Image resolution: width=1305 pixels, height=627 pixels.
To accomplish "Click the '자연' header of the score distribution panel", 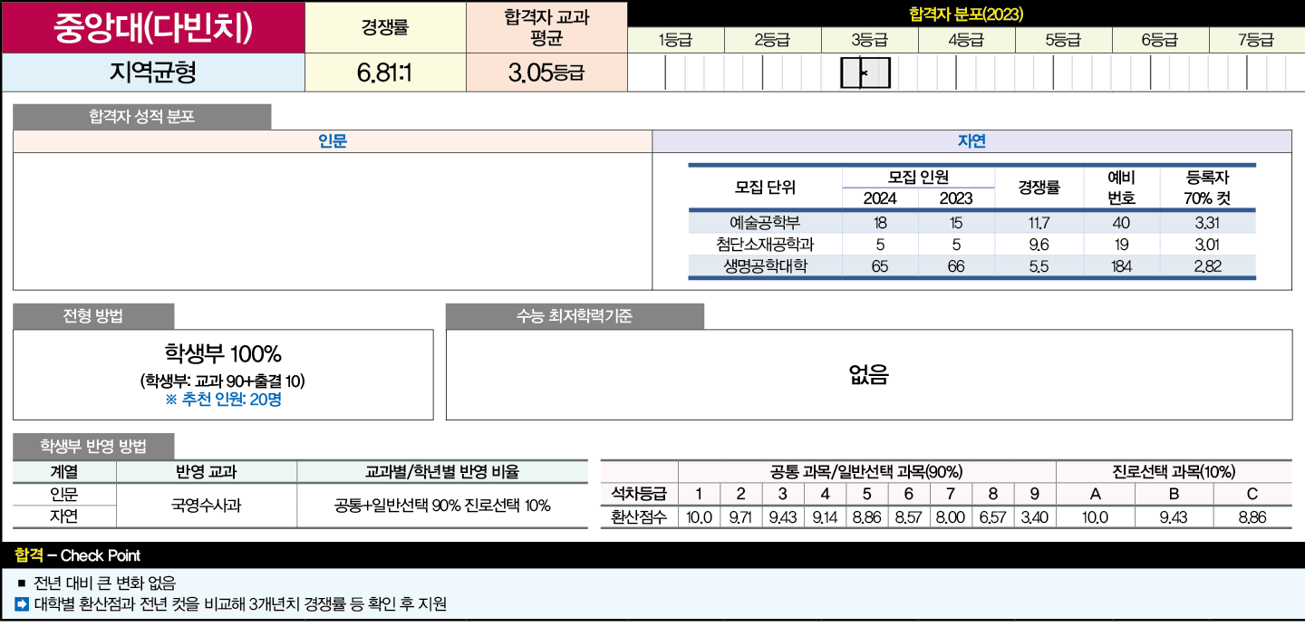I will click(972, 141).
